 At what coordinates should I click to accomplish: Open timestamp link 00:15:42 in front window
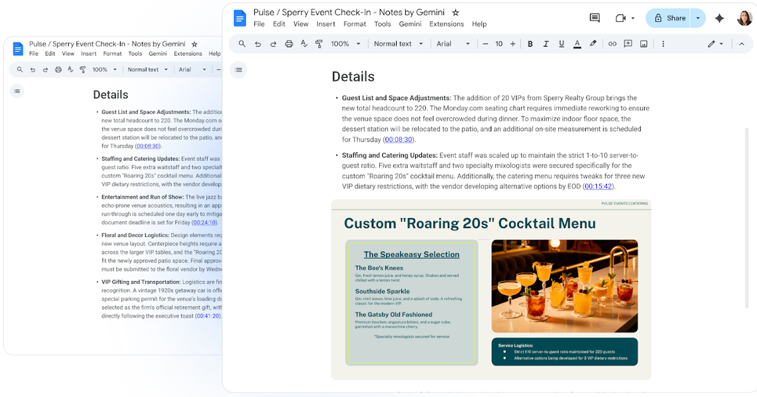[598, 187]
